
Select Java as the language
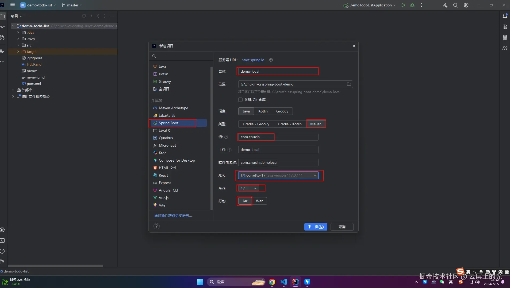(x=246, y=111)
